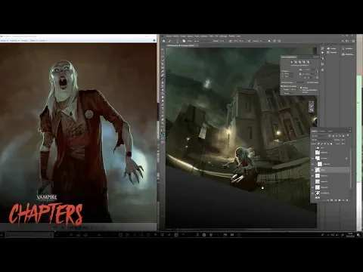Viewport: 363px width, 272px height.
Task: Open the layer blend mode dropdown
Action: click(322, 140)
